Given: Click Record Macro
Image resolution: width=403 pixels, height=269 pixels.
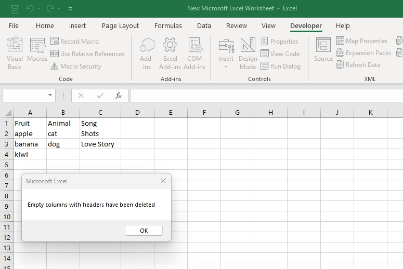Looking at the screenshot, I should click(x=74, y=42).
